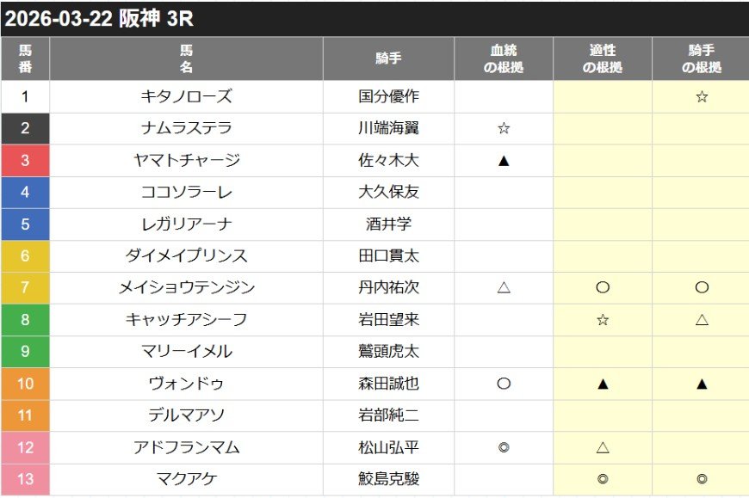This screenshot has height=498, width=749.
Task: Select the green number 8 cell
Action: point(25,320)
